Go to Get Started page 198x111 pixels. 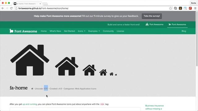[69, 31]
